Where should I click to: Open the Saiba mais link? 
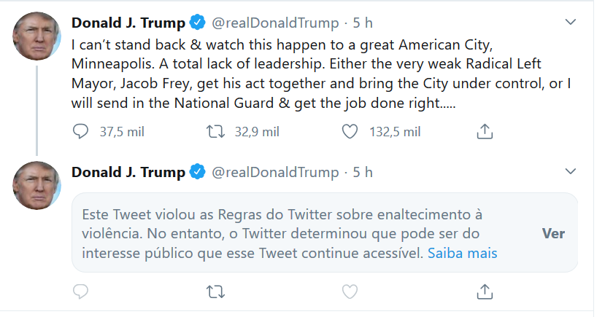click(462, 254)
